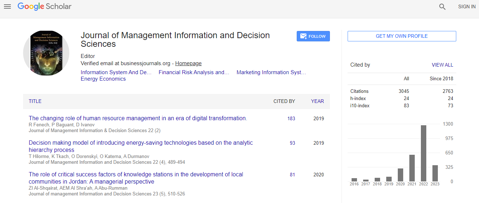Screen dimensions: 479x203
Task: Click the Google Scholar logo
Action: pos(44,6)
